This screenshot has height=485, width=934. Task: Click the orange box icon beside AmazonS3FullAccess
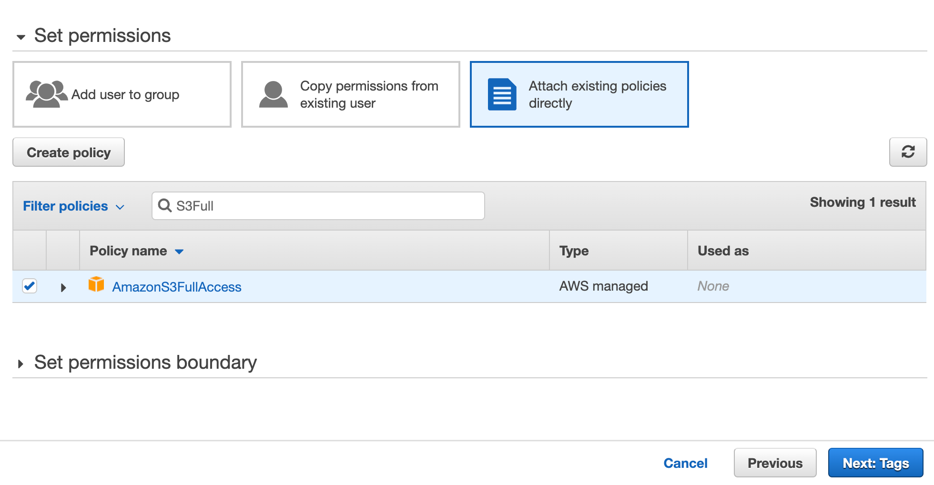(96, 284)
